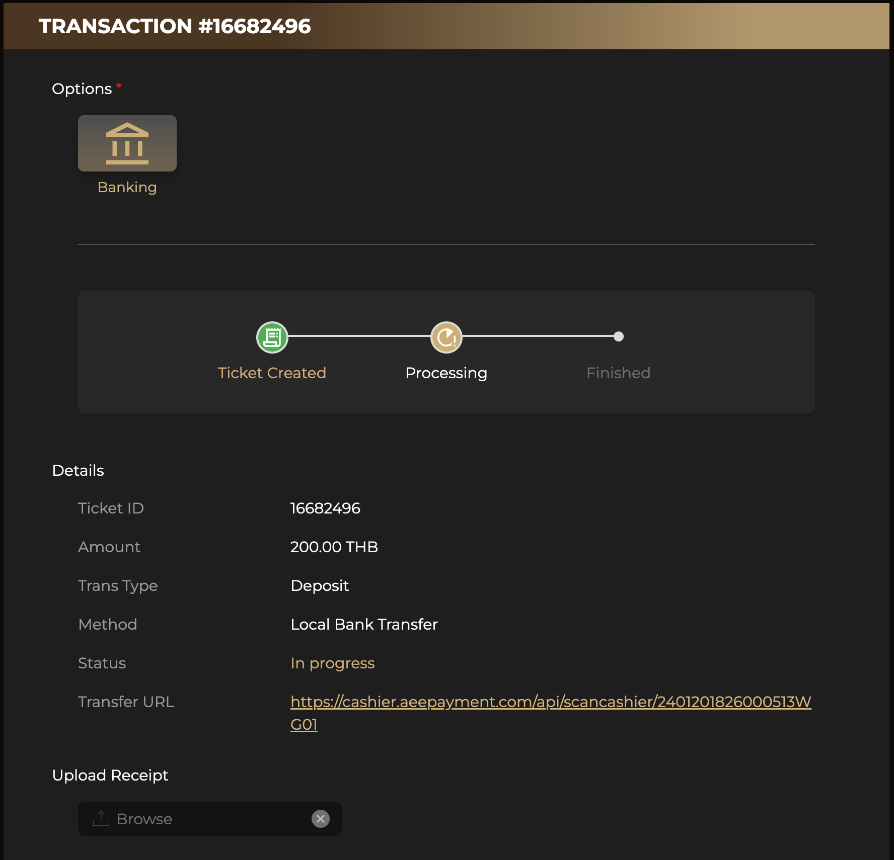Click the Ticket ID value 16682496

point(325,508)
